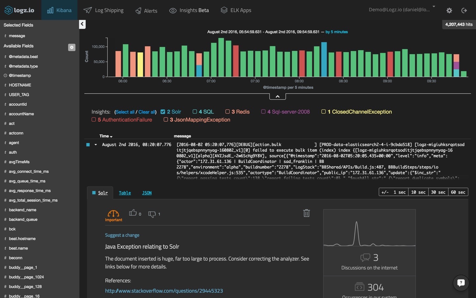
Task: Click the blue histogram bar near 08:15
Action: (x=324, y=60)
